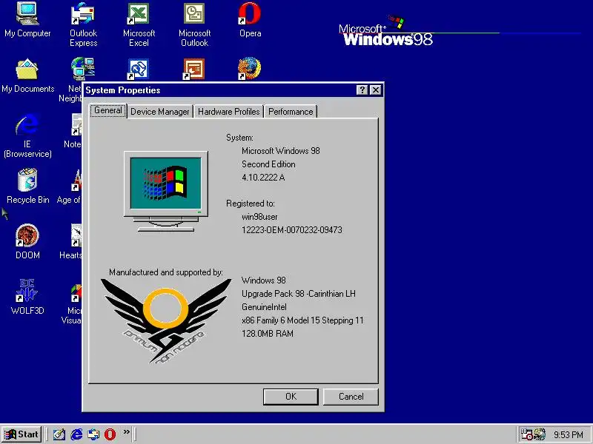Open the Microsoft Publisher desktop shortcut
Viewport: 593px width, 444px height.
click(x=138, y=69)
